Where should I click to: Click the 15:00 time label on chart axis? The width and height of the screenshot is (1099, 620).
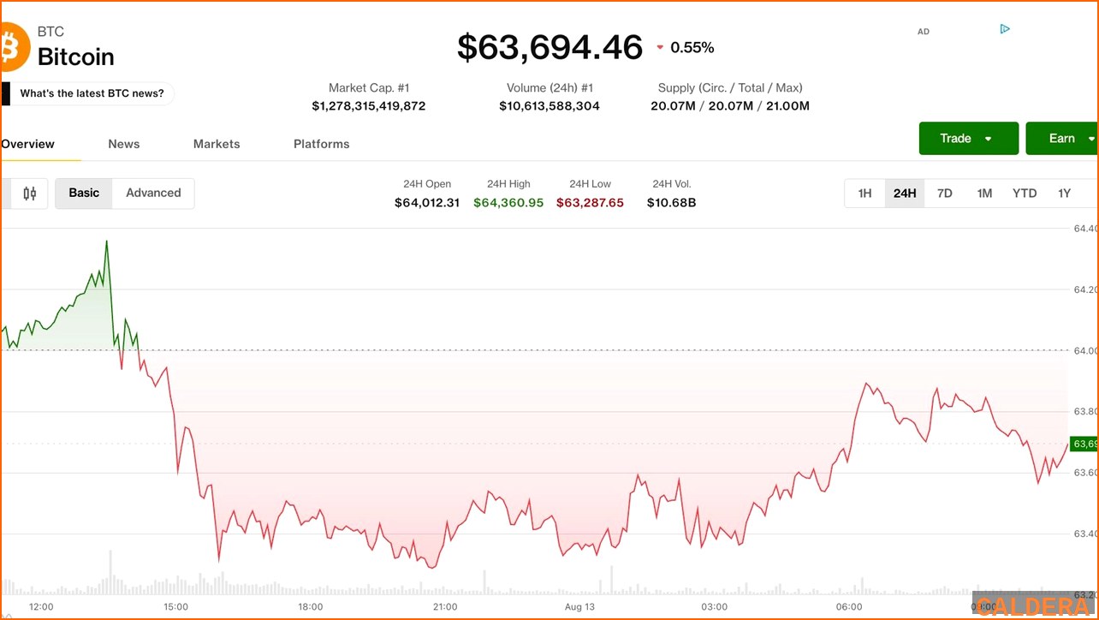pyautogui.click(x=175, y=606)
